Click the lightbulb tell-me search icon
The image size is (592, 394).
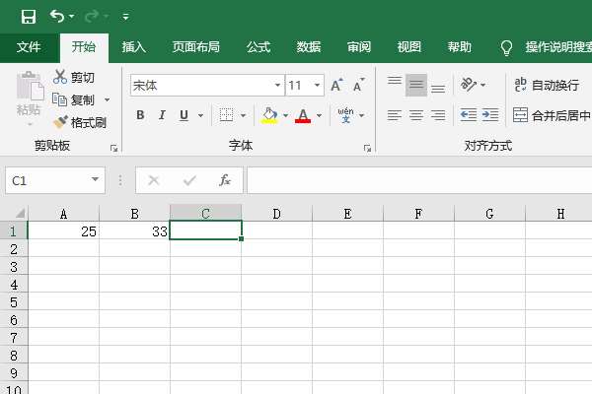(506, 47)
